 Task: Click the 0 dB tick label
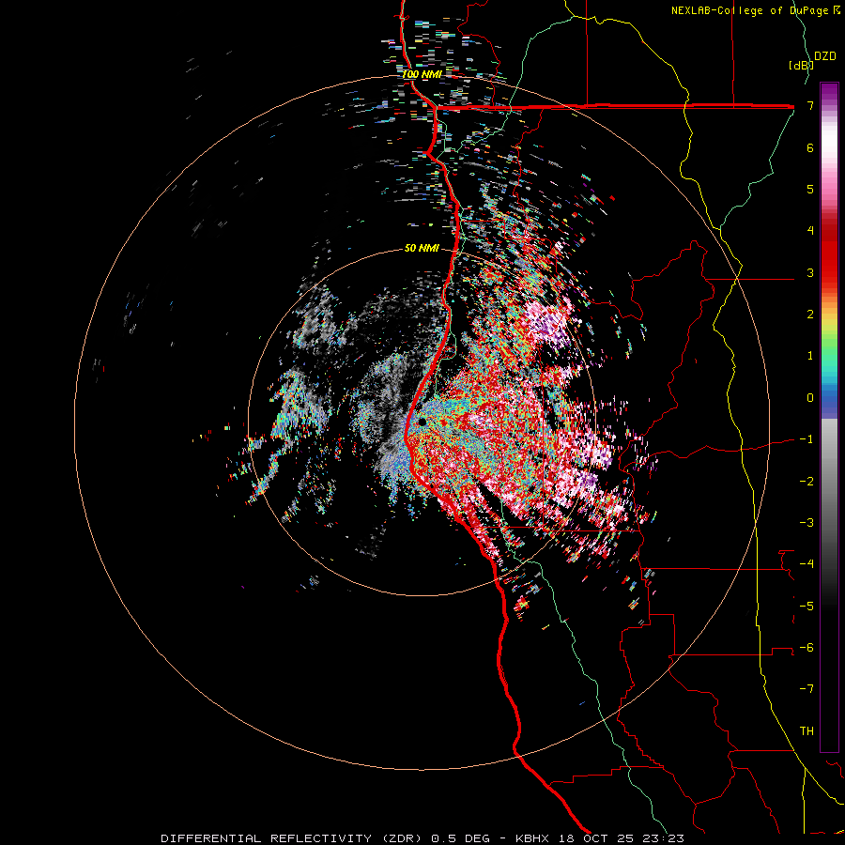[x=810, y=398]
